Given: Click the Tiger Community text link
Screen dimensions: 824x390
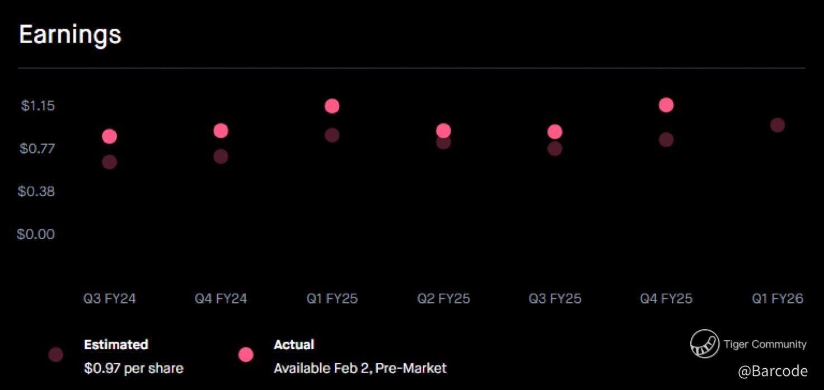Looking at the screenshot, I should tap(765, 344).
